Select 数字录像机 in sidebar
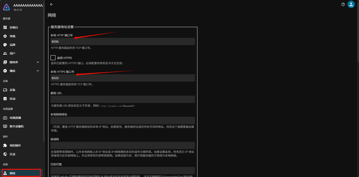The image size is (359, 177). pyautogui.click(x=17, y=127)
